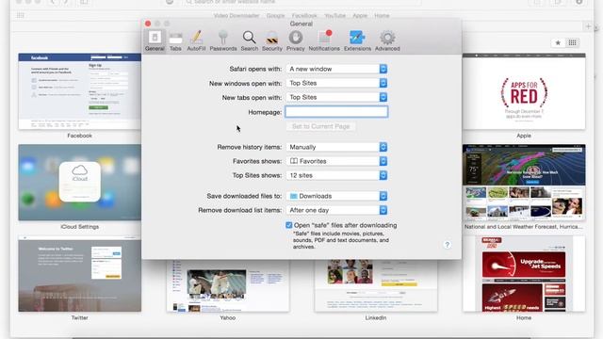This screenshot has height=339, width=603.
Task: Open the National Weather Forecast thumbnail
Action: click(524, 183)
